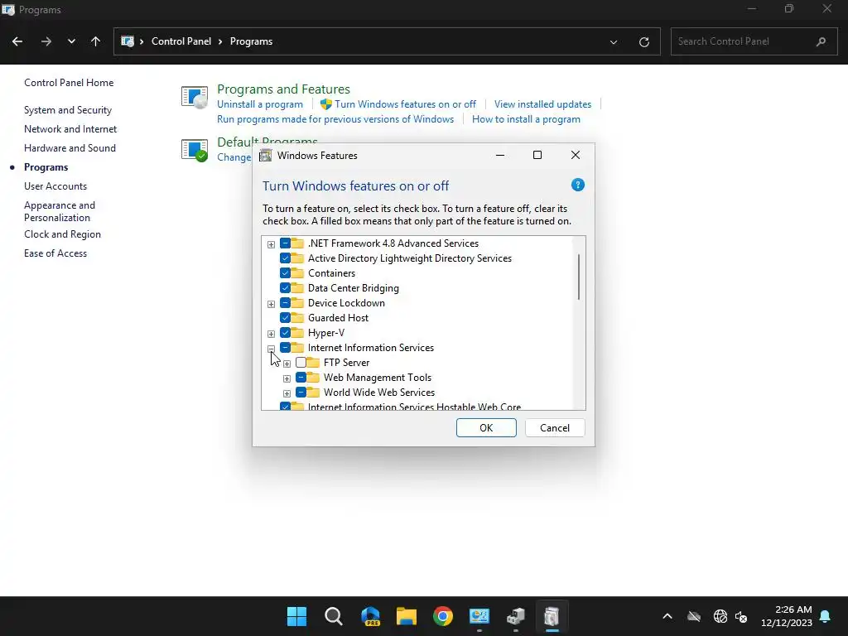Click Run programs made for previous versions link
848x636 pixels.
[335, 119]
